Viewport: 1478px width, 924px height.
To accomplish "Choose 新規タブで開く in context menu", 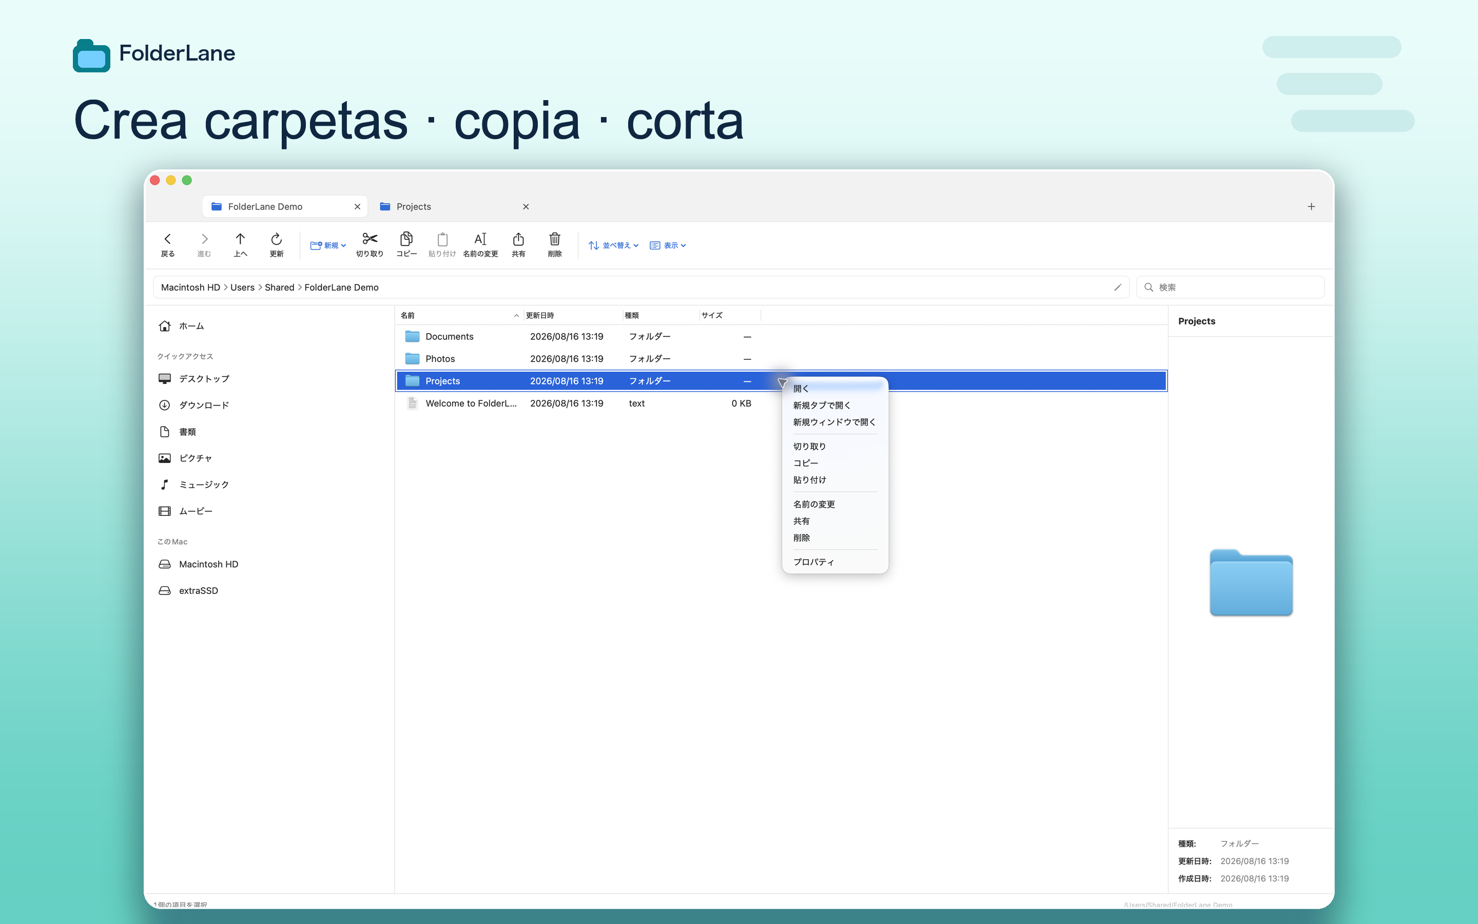I will click(835, 405).
